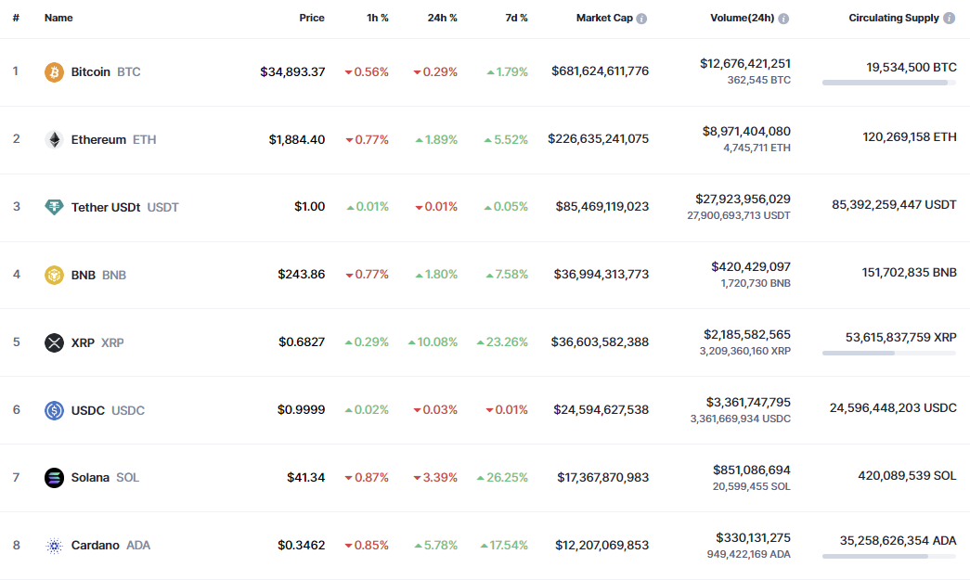
Task: Click USDC supply 24,596,448,203 USDC
Action: click(893, 408)
